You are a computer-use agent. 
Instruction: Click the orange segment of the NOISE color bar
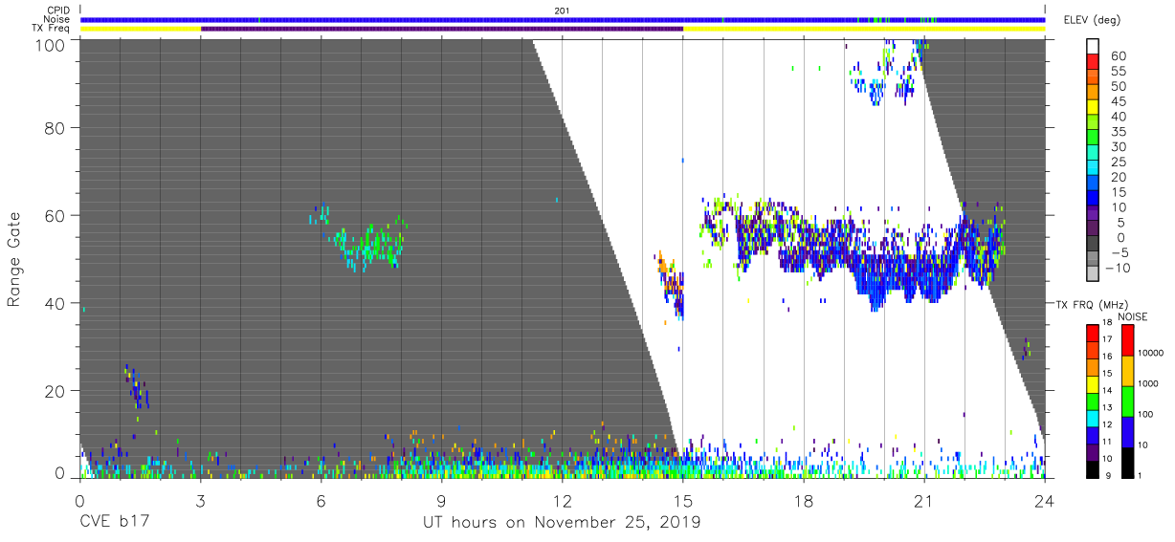click(x=1126, y=369)
